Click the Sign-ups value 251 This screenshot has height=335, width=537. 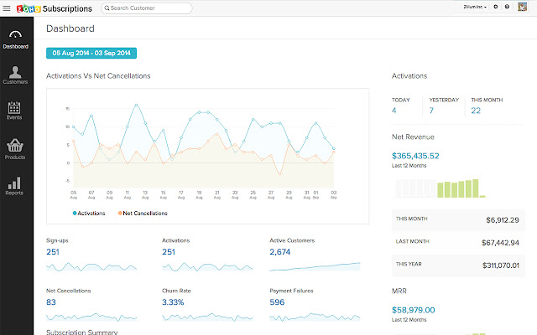click(53, 252)
